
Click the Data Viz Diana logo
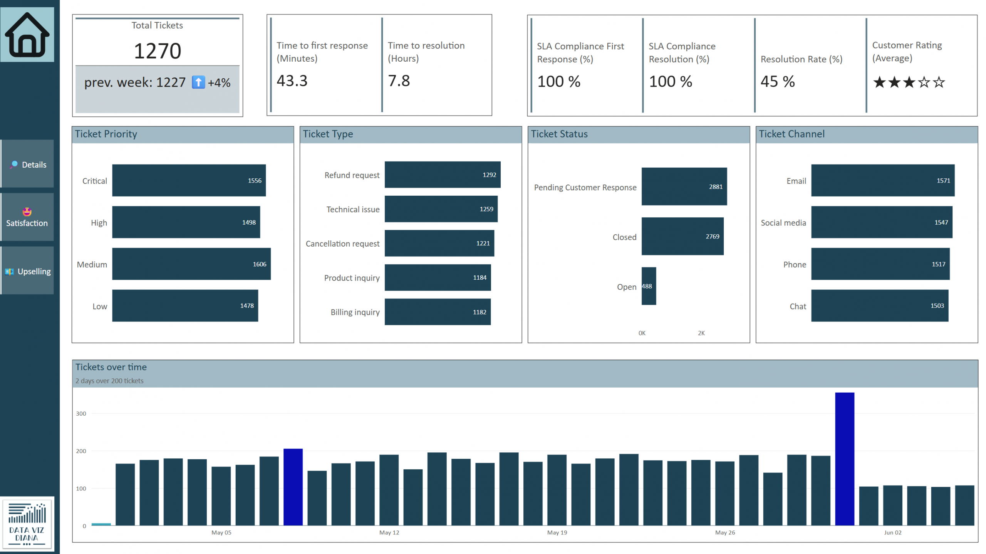click(27, 524)
